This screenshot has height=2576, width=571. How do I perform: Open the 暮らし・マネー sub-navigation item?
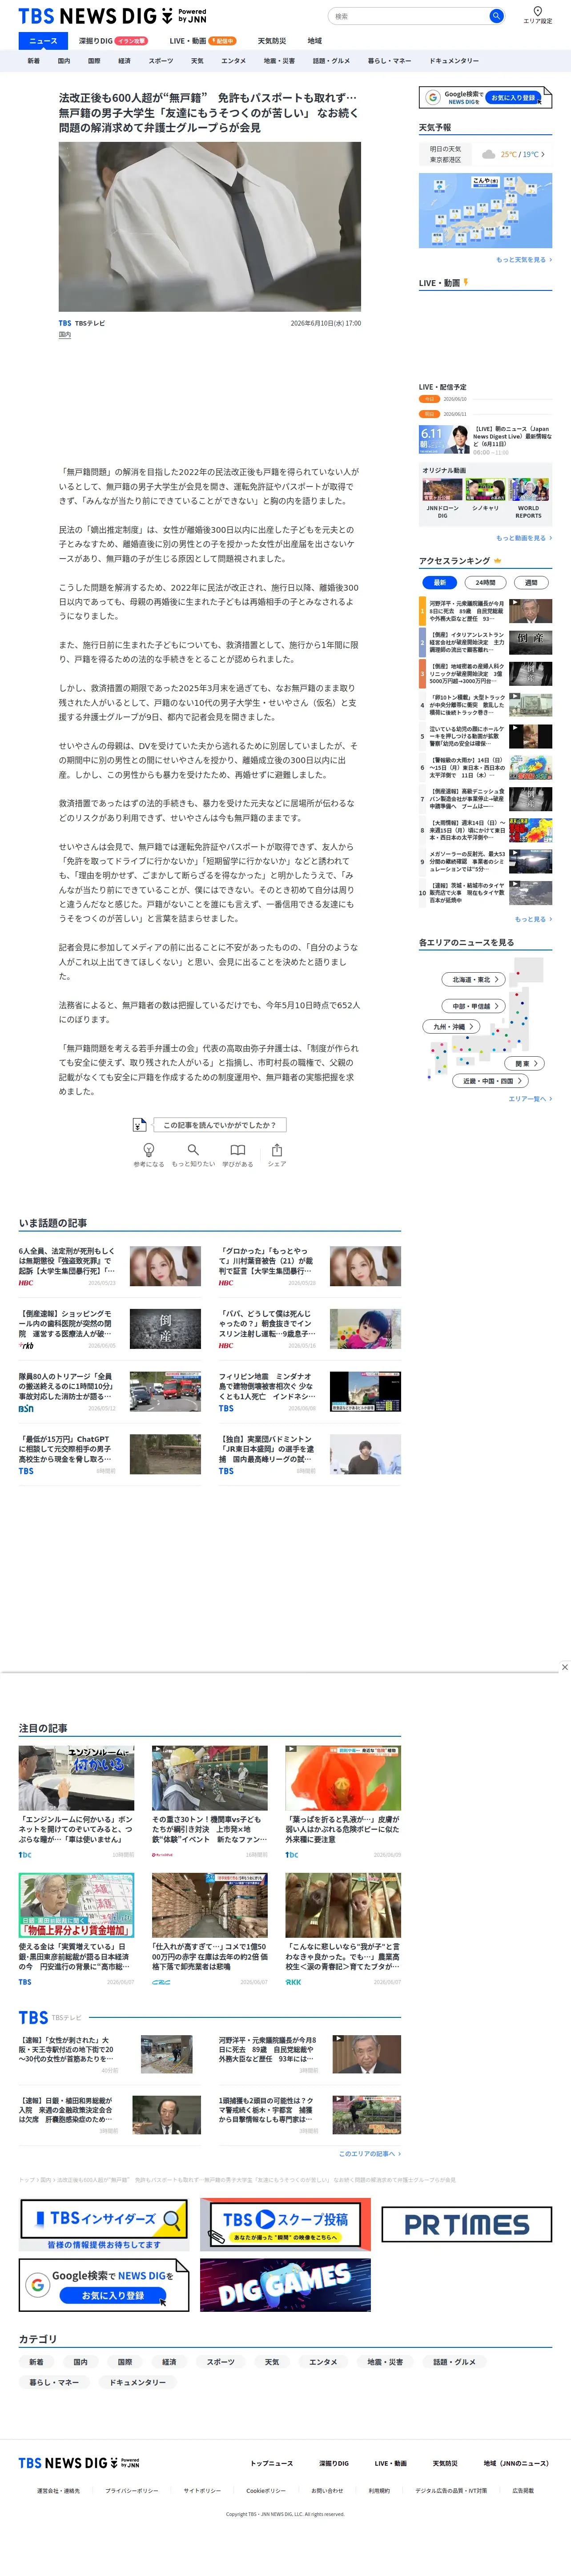click(x=389, y=61)
